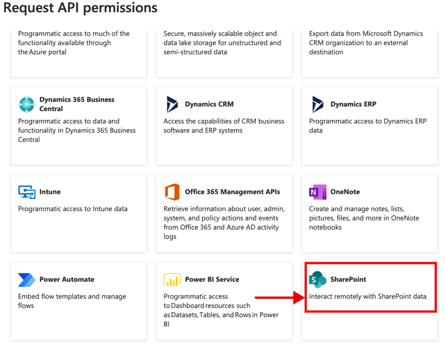Click the SharePoint logo icon
The image size is (445, 345).
pyautogui.click(x=317, y=280)
